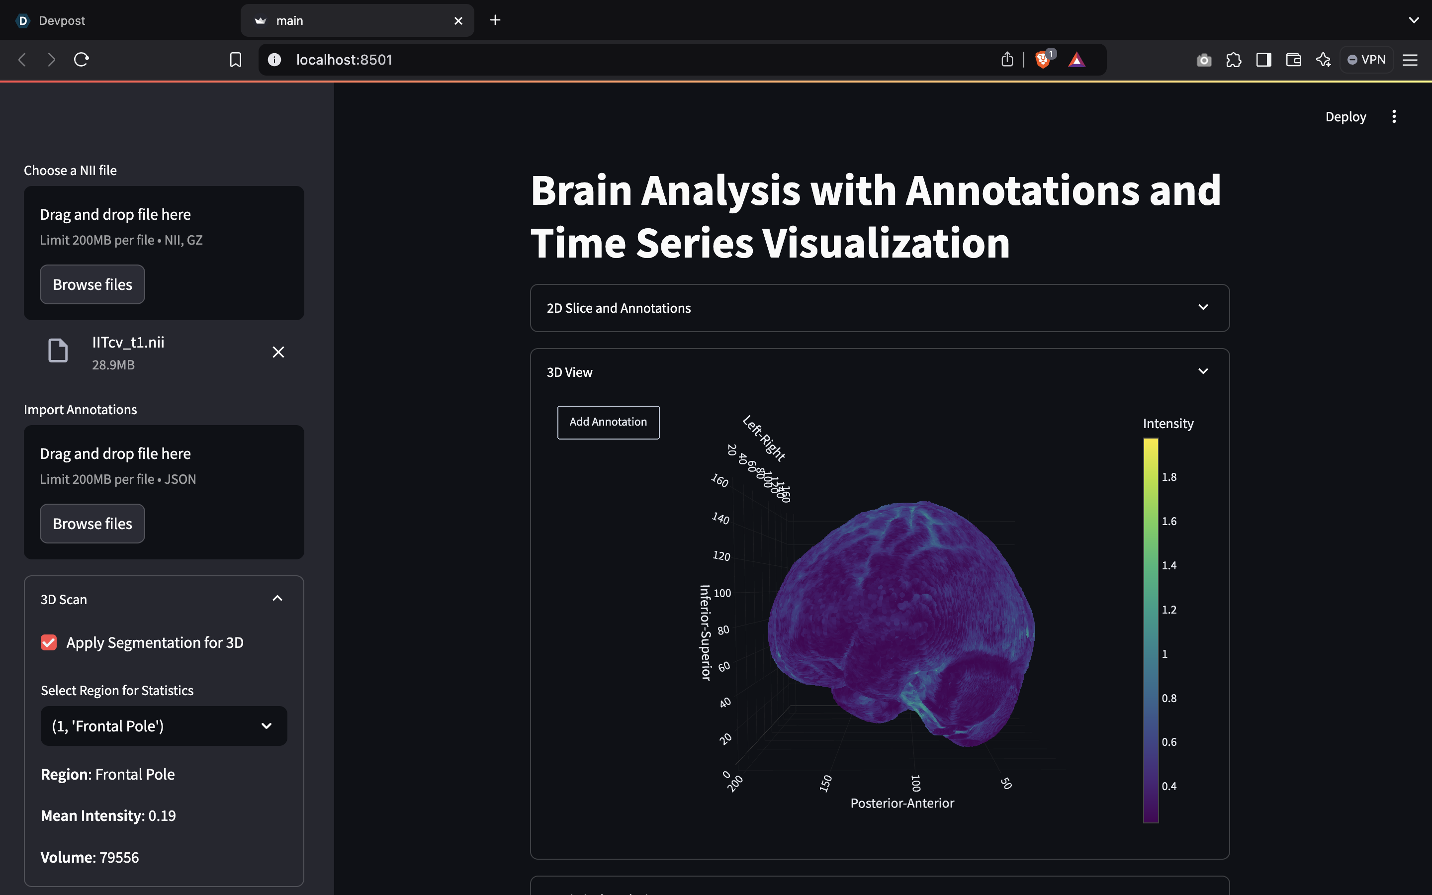Click the share icon in address bar
The width and height of the screenshot is (1432, 895).
point(1007,60)
